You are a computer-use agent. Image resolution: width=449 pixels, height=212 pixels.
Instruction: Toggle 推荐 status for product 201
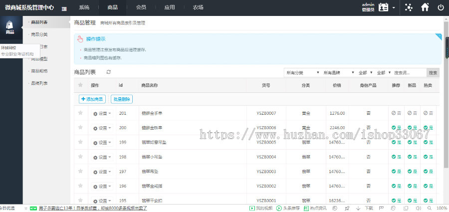pyautogui.click(x=396, y=113)
